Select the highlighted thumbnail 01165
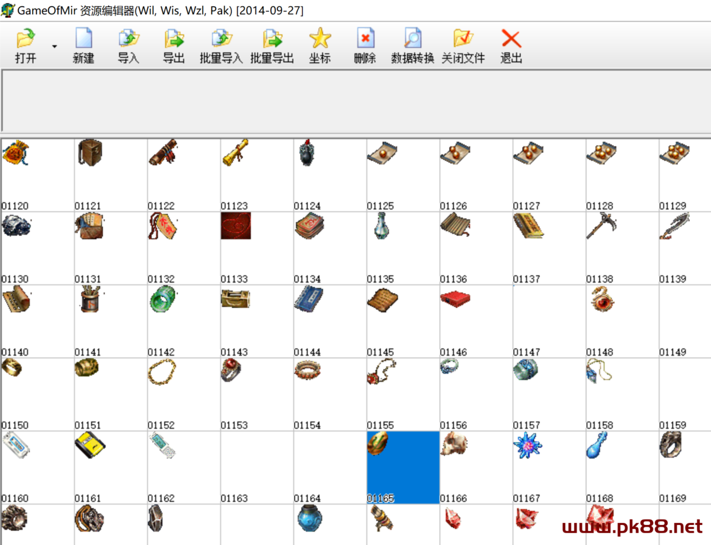This screenshot has height=545, width=711. (x=403, y=467)
